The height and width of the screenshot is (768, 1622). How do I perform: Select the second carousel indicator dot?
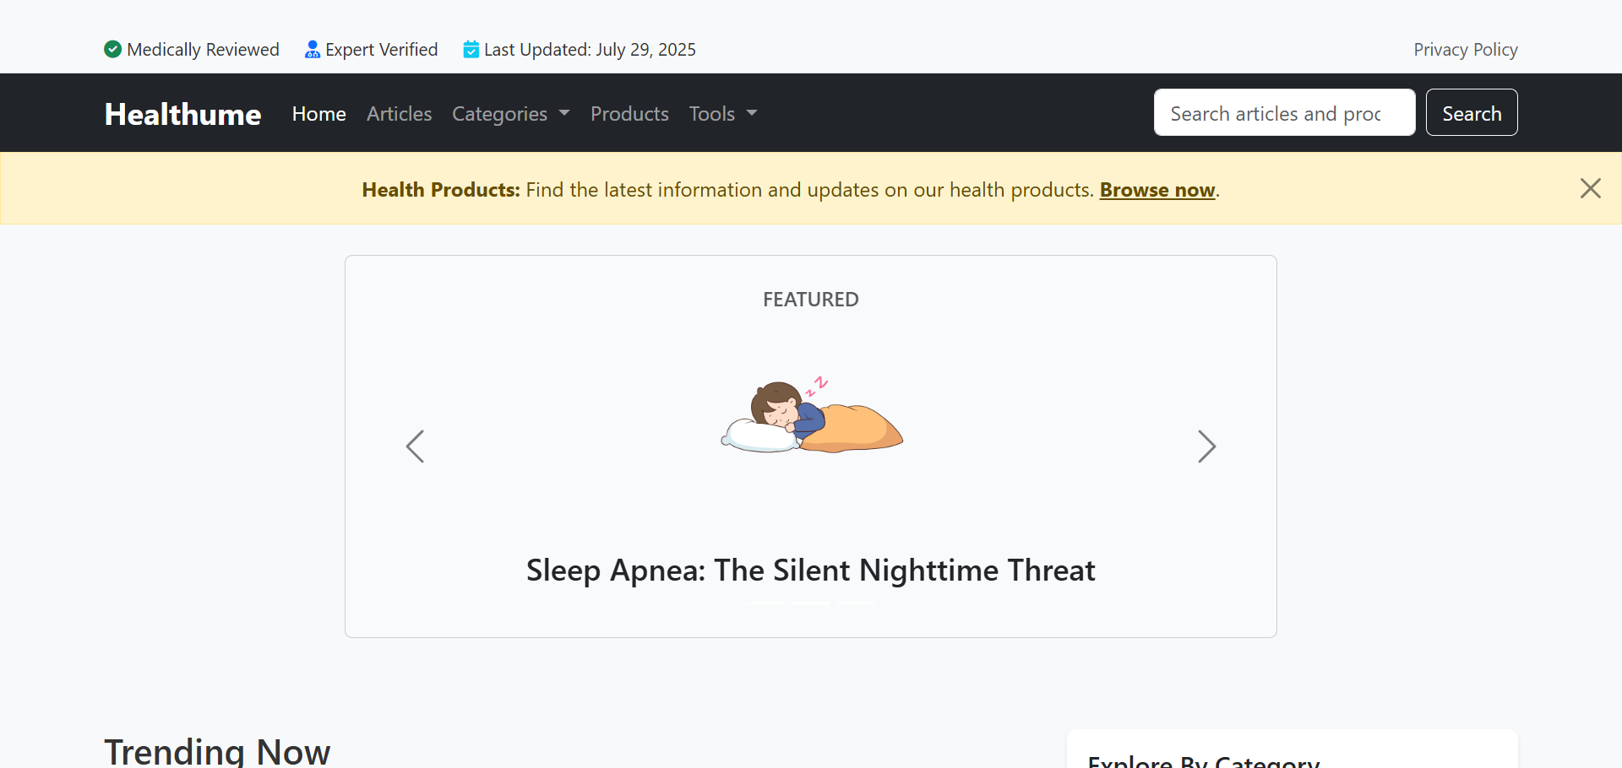tap(809, 603)
